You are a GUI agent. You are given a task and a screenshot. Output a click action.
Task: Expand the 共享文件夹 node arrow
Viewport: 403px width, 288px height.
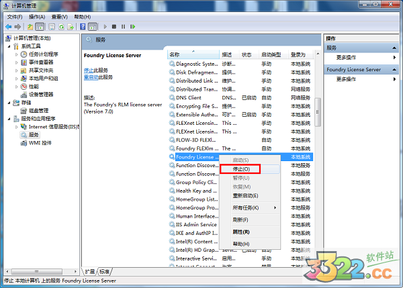pos(17,70)
